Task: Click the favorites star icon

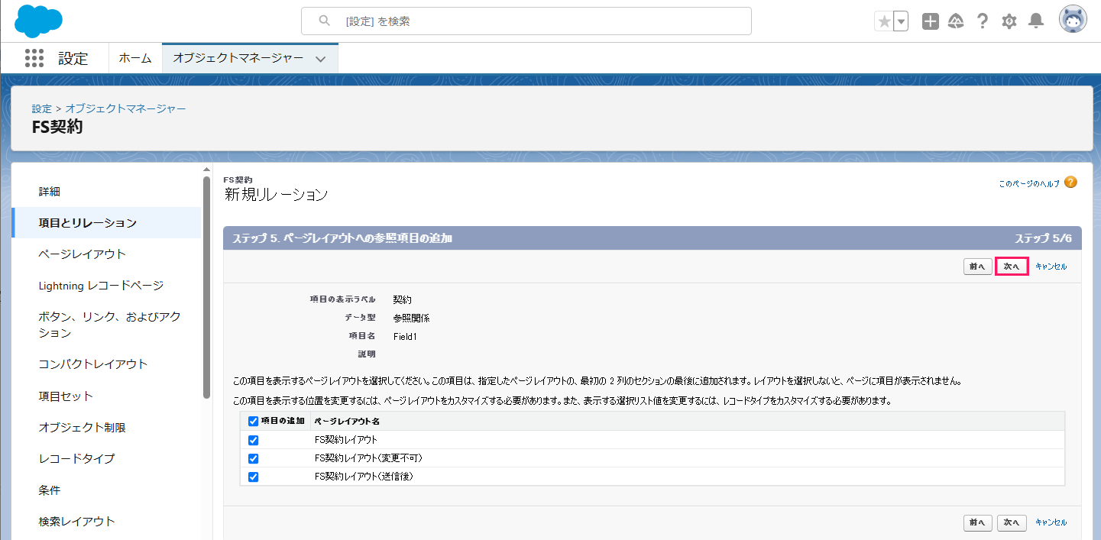Action: (884, 21)
